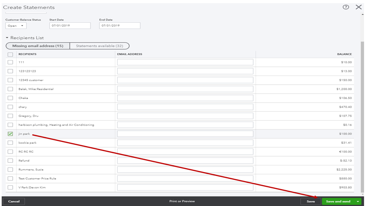Switch to Statements available (32) tab
The height and width of the screenshot is (206, 366).
99,46
